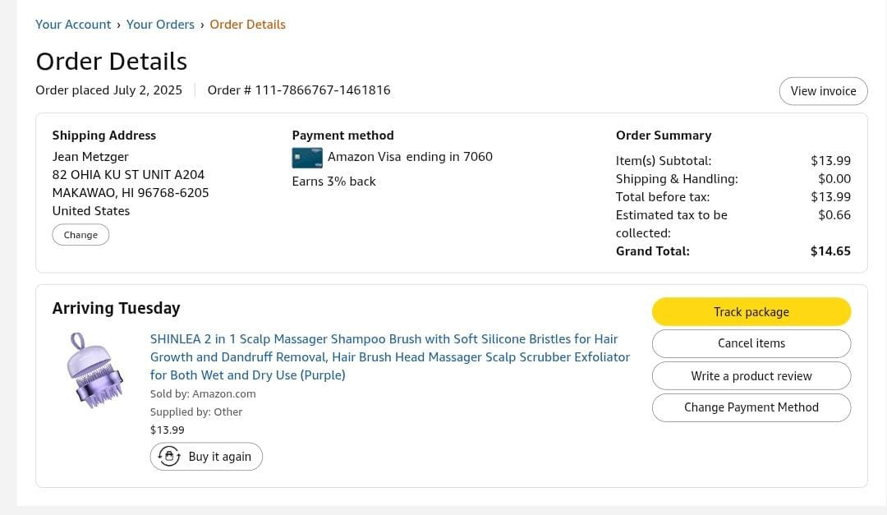Change the shipping address
Viewport: 887px width, 515px height.
(80, 235)
